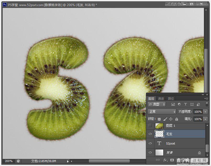The image size is (211, 166).
Task: Click the layers list scroll down arrow
Action: (x=207, y=155)
